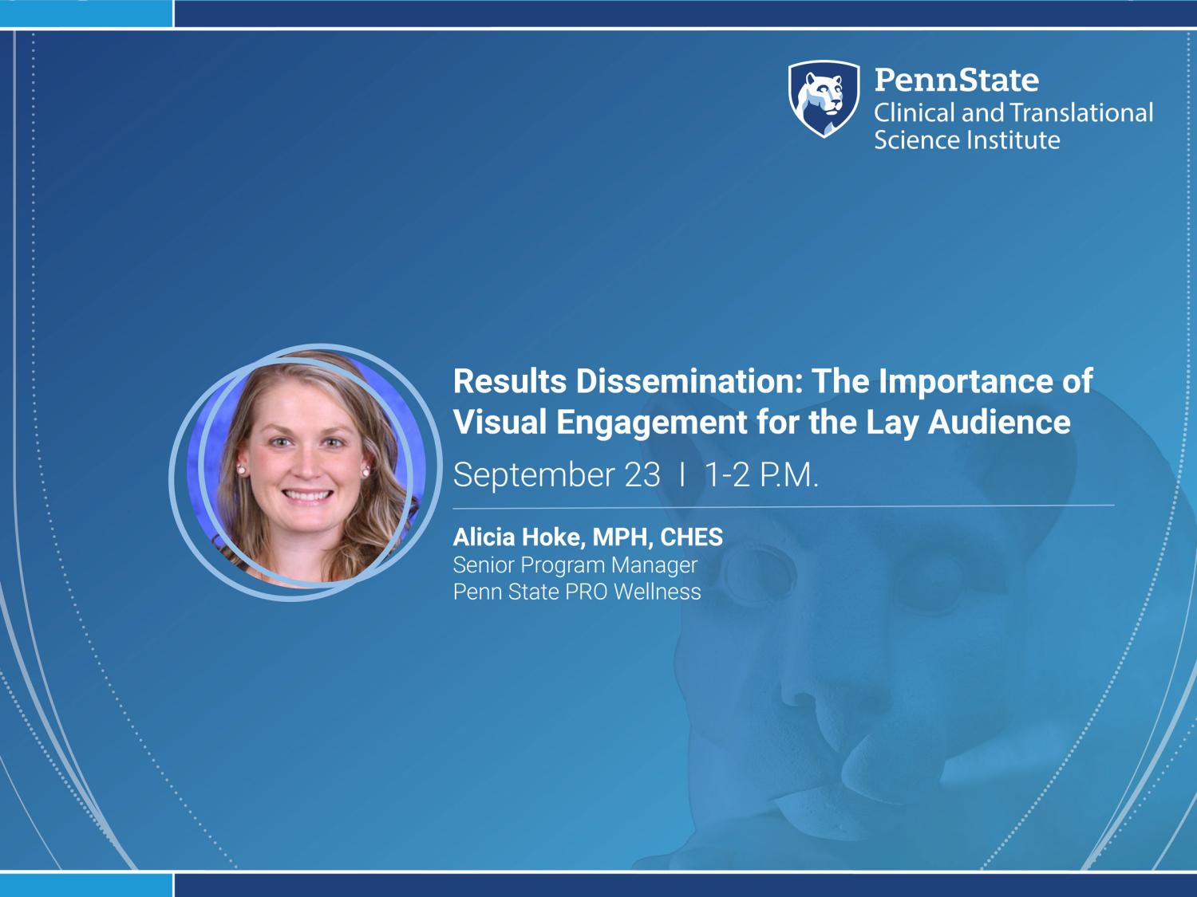
Task: Select the "Senior Program Manager" job title
Action: click(575, 565)
